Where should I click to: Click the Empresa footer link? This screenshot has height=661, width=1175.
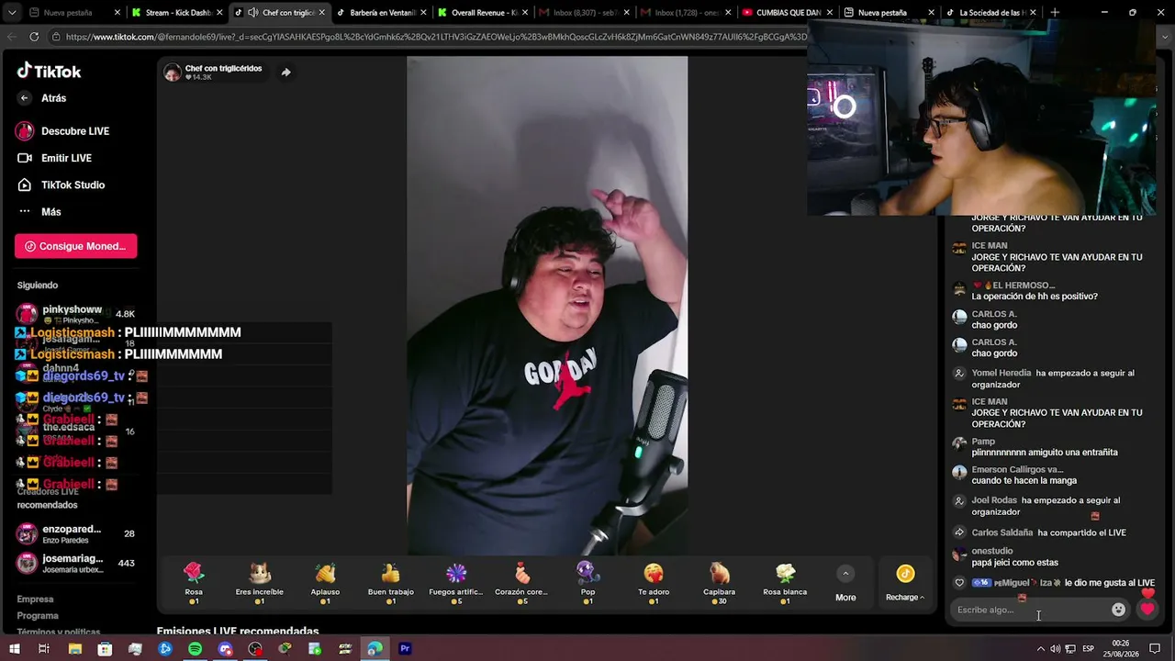[35, 599]
